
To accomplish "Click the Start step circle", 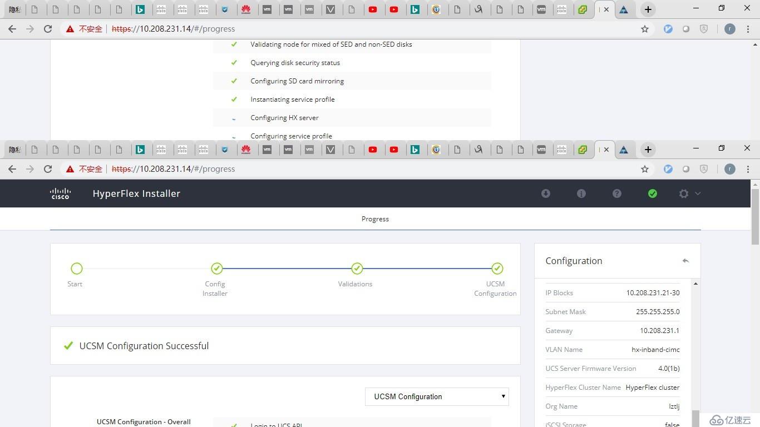I will point(77,269).
